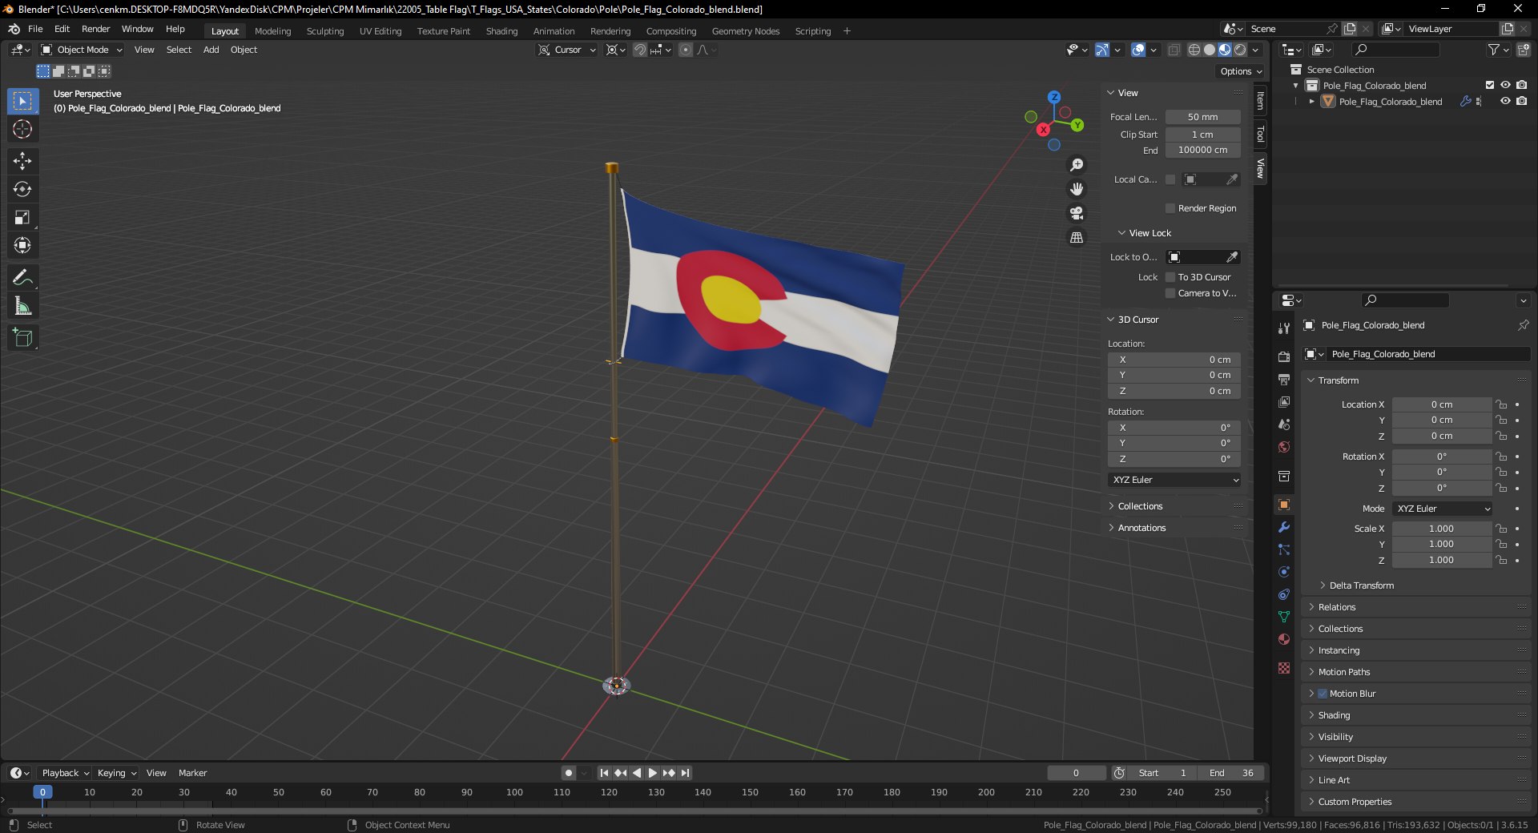The image size is (1538, 833).
Task: Open Properties Mode XYZ Euler dropdown
Action: coord(1443,509)
